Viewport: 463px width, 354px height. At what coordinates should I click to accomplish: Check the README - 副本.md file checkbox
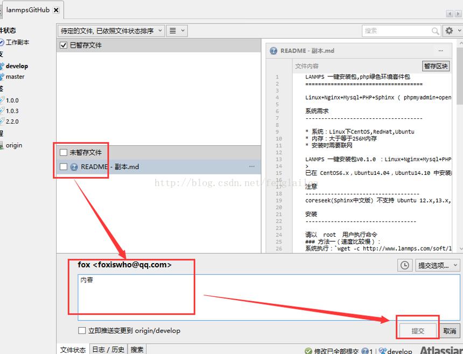coord(63,167)
